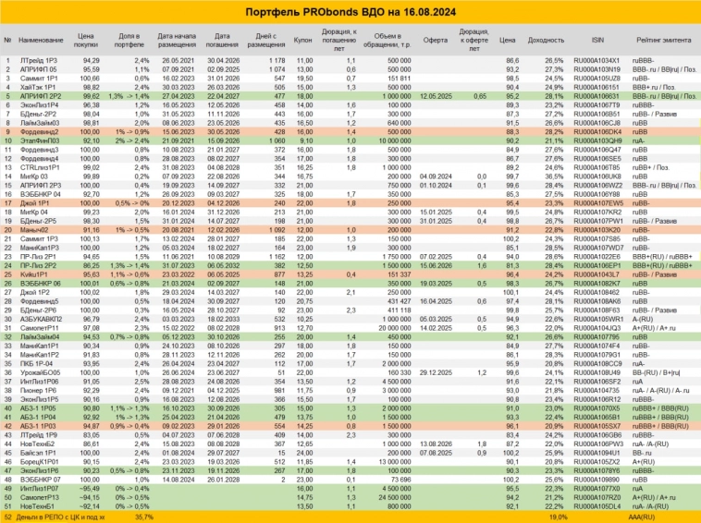Select the 'Дюрация, к оферте лет' header
The image size is (701, 523).
(473, 41)
